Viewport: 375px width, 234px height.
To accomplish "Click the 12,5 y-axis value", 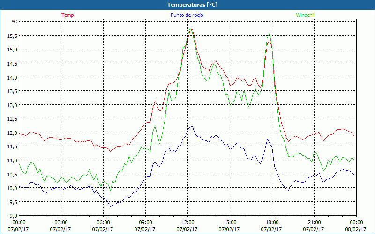I will tap(13, 119).
